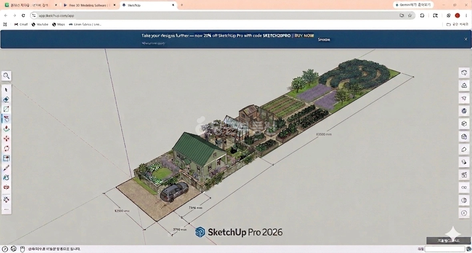Open the Model Info circle-i panel
Image resolution: width=472 pixels, height=253 pixels.
tap(464, 213)
